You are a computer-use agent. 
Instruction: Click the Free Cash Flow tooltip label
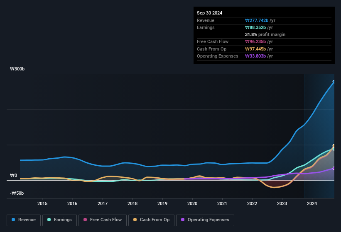(213, 41)
